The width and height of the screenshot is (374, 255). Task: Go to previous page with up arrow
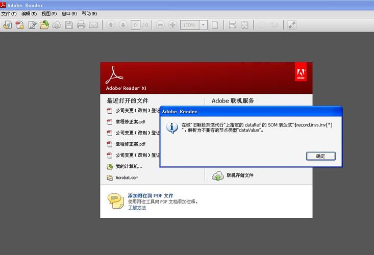(x=111, y=25)
